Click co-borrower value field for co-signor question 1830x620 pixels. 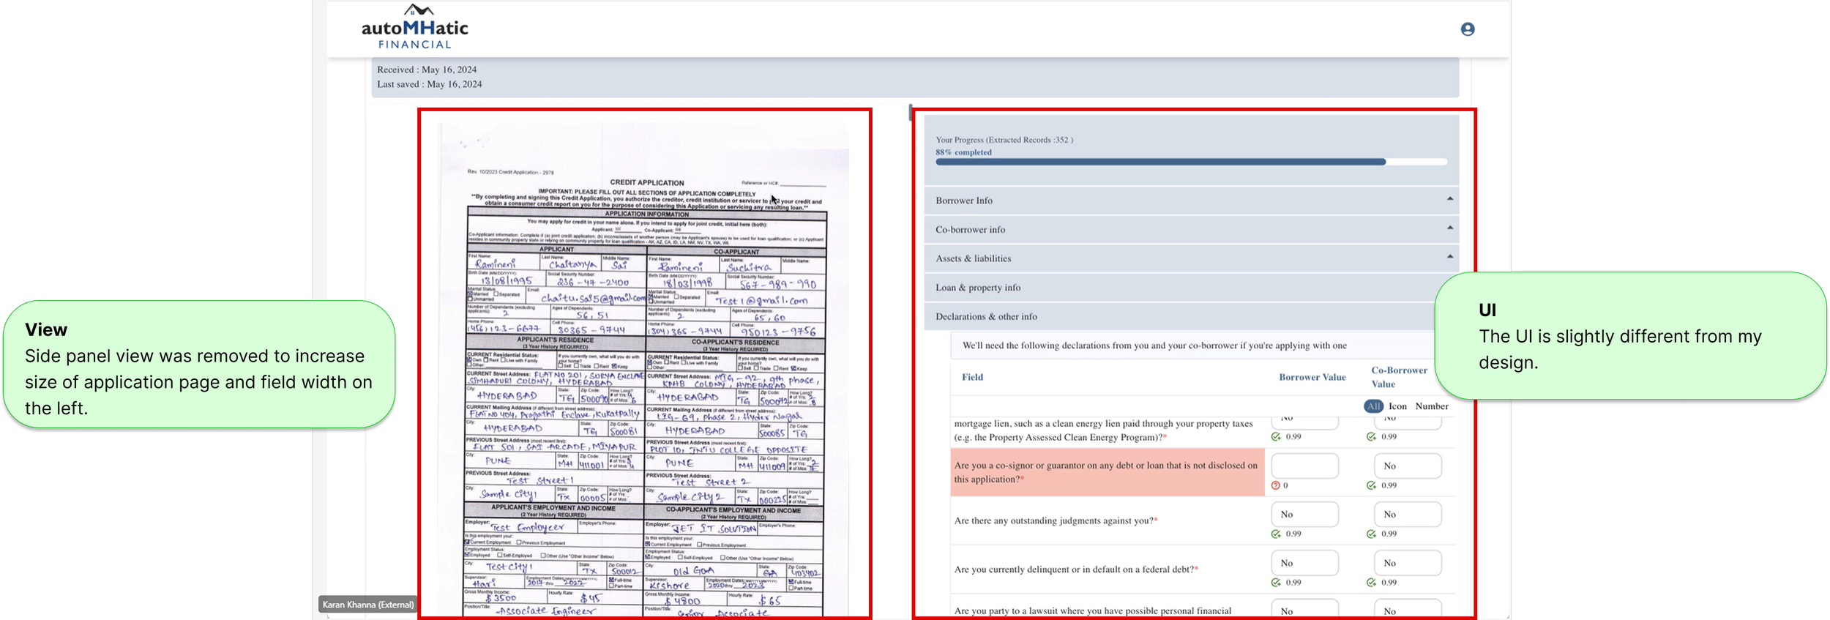click(1408, 466)
